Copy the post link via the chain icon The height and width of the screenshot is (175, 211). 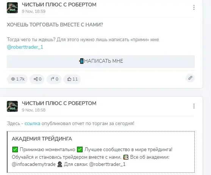pyautogui.click(x=190, y=78)
